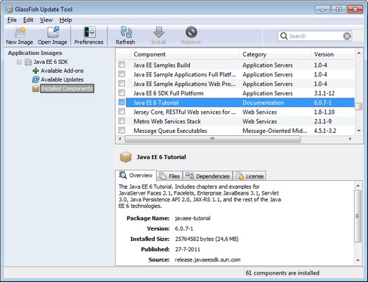Click the Install toolbar icon

tap(159, 32)
